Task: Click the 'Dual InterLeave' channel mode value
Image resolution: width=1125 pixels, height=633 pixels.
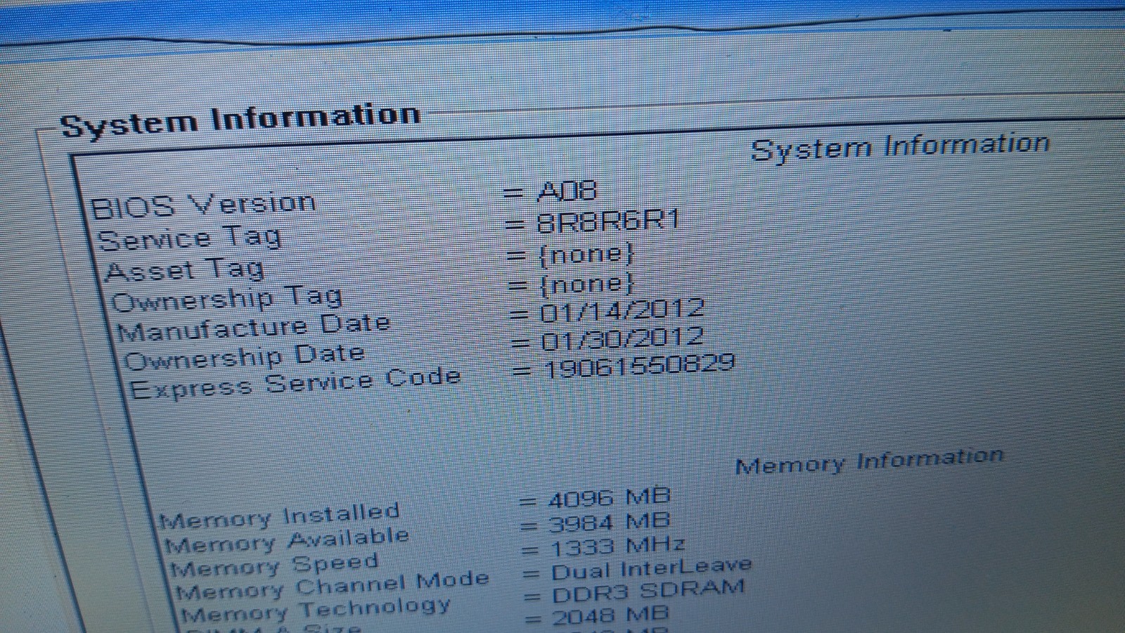Action: pyautogui.click(x=652, y=567)
